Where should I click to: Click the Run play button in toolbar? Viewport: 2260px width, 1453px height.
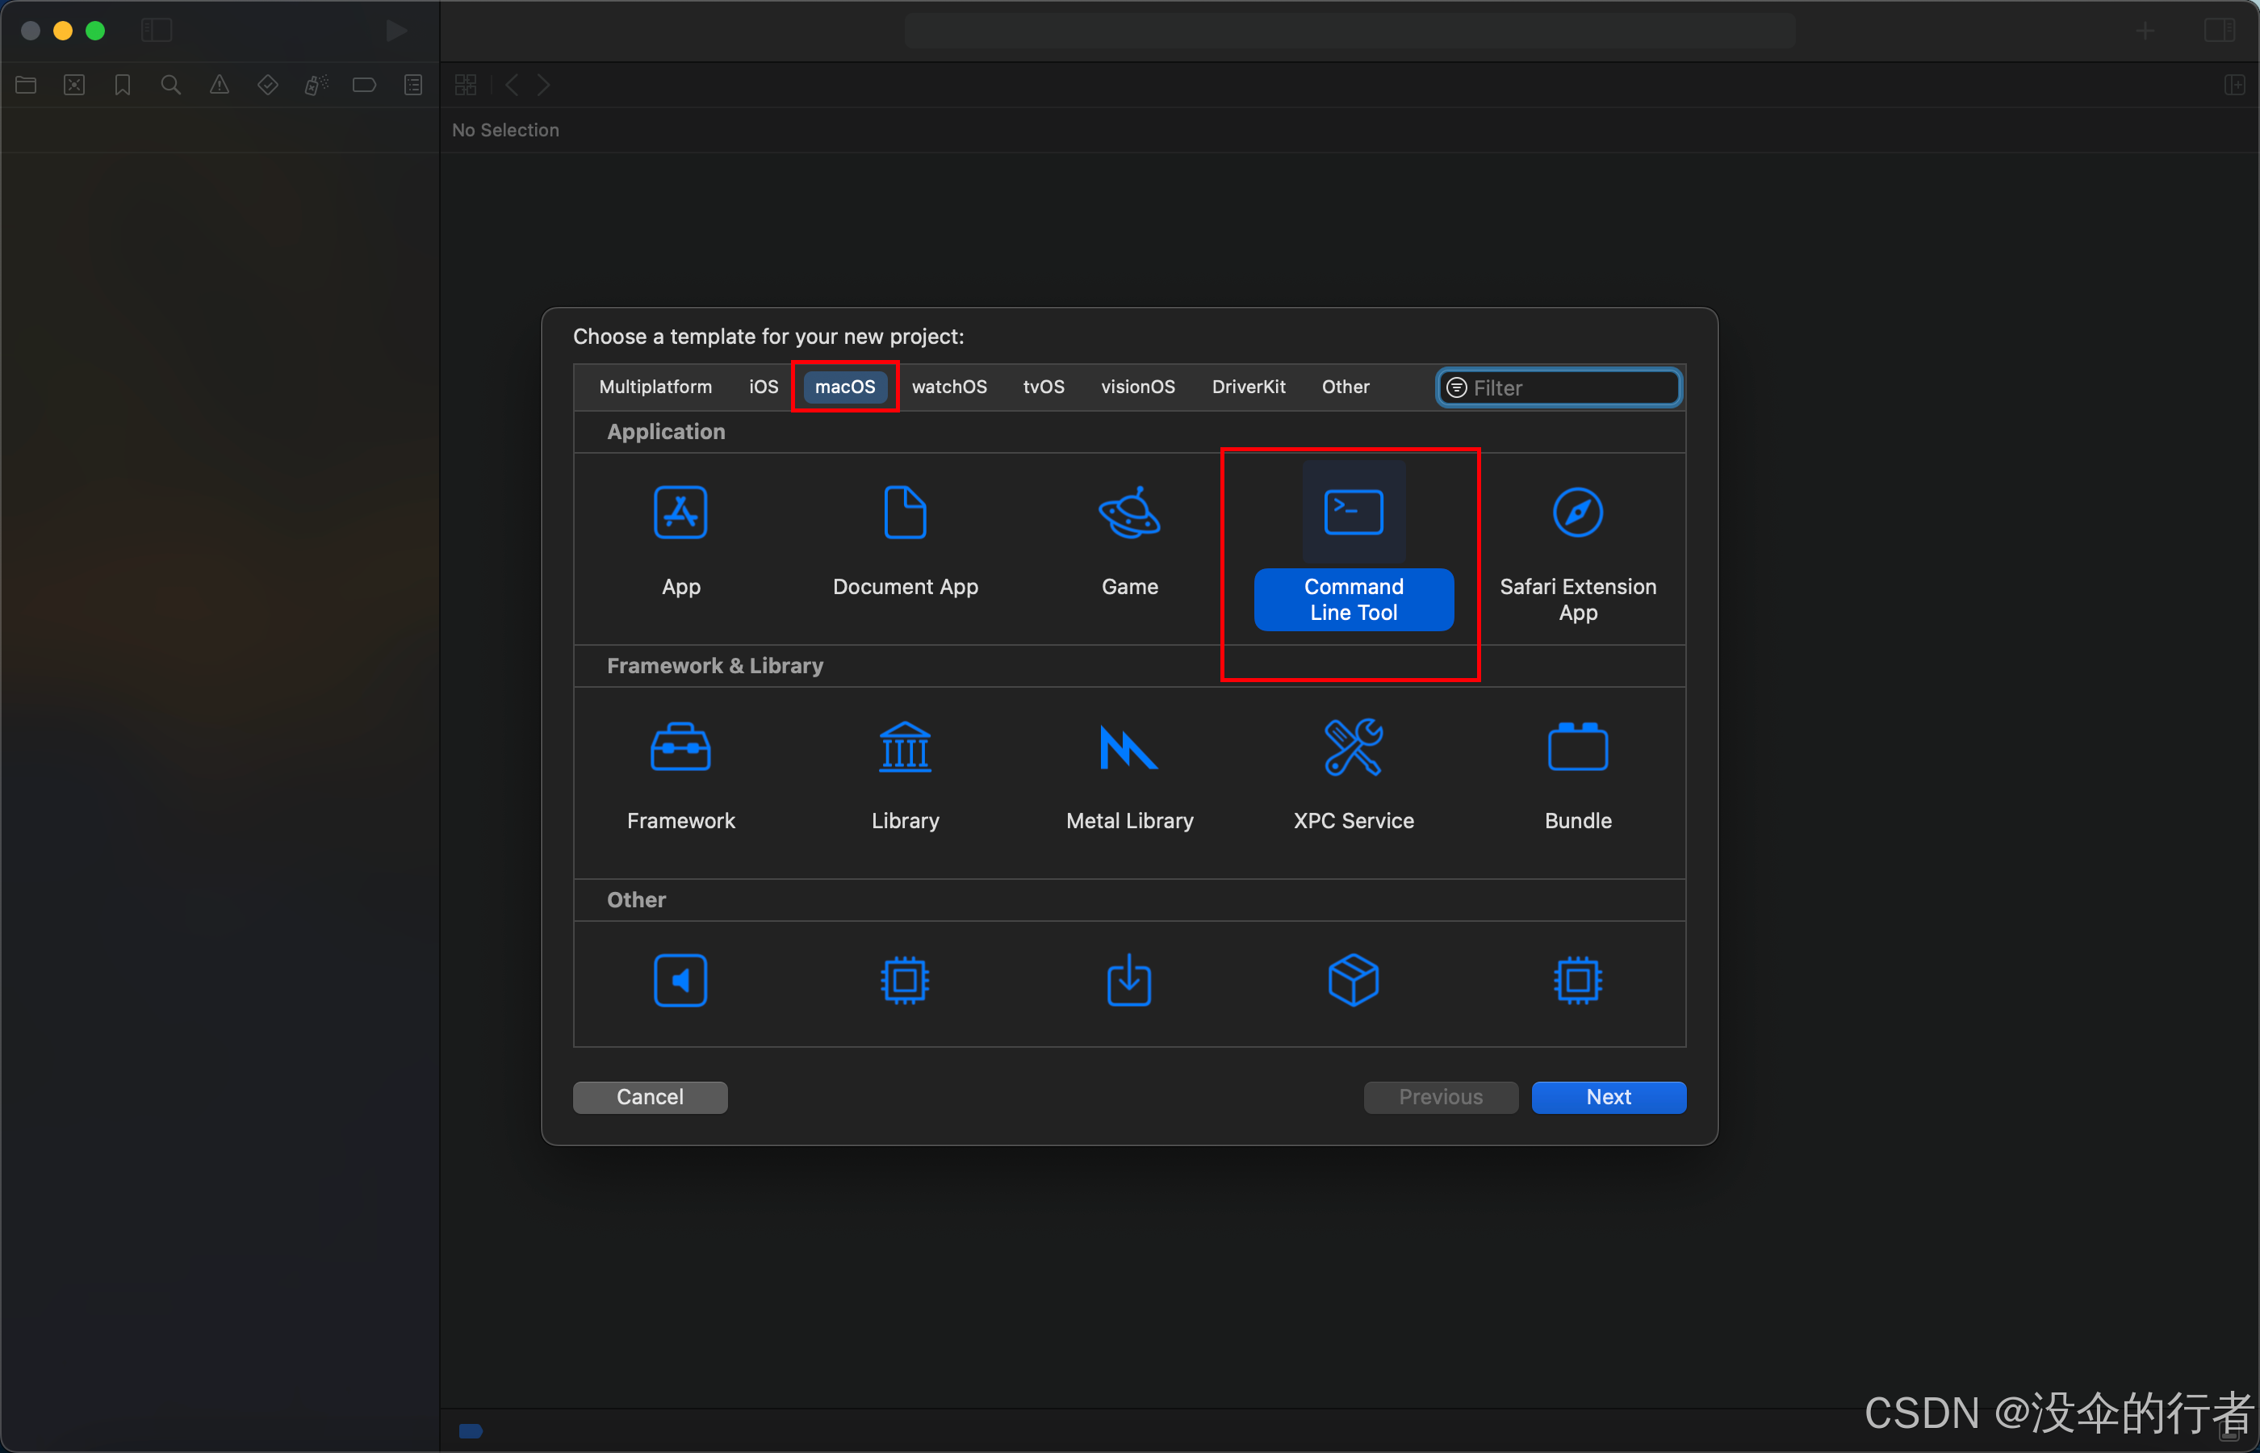click(x=396, y=31)
